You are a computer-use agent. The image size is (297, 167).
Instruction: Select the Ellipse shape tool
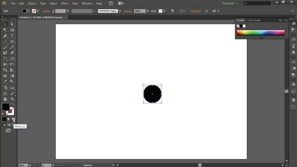(x=12, y=42)
